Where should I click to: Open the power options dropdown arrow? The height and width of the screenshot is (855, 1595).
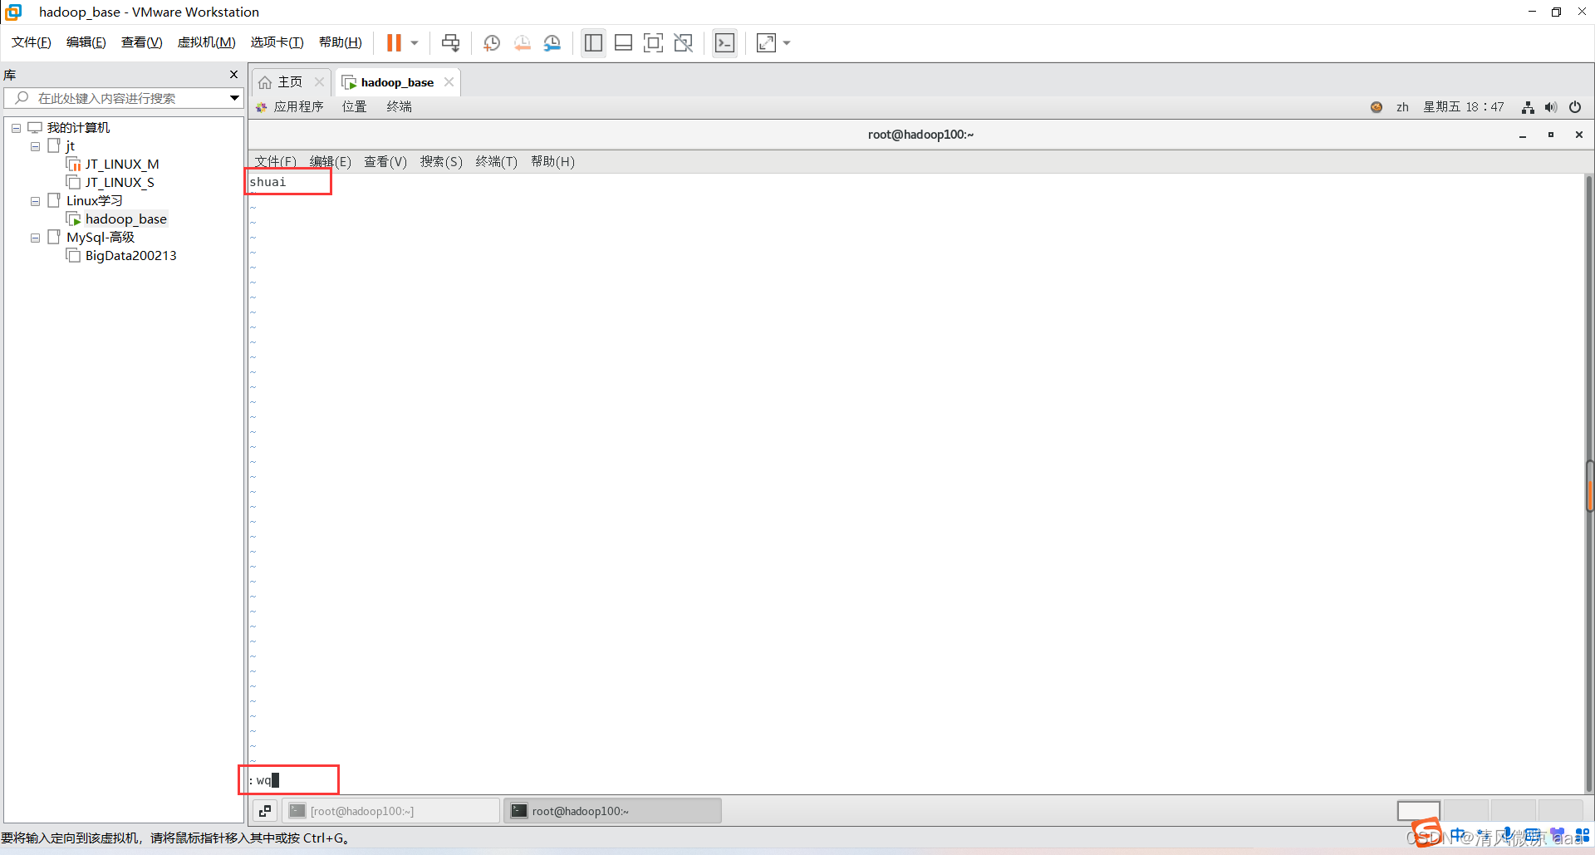tap(415, 43)
